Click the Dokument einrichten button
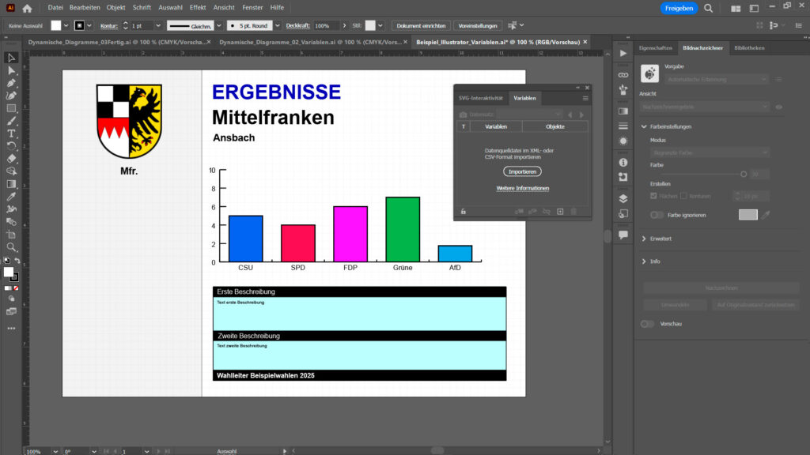Image resolution: width=810 pixels, height=455 pixels. [421, 26]
